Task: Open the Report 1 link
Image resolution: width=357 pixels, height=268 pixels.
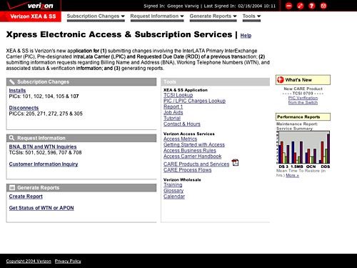Action: pyautogui.click(x=174, y=106)
